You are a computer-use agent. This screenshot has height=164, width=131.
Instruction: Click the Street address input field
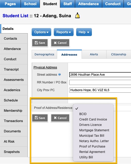click(x=100, y=75)
